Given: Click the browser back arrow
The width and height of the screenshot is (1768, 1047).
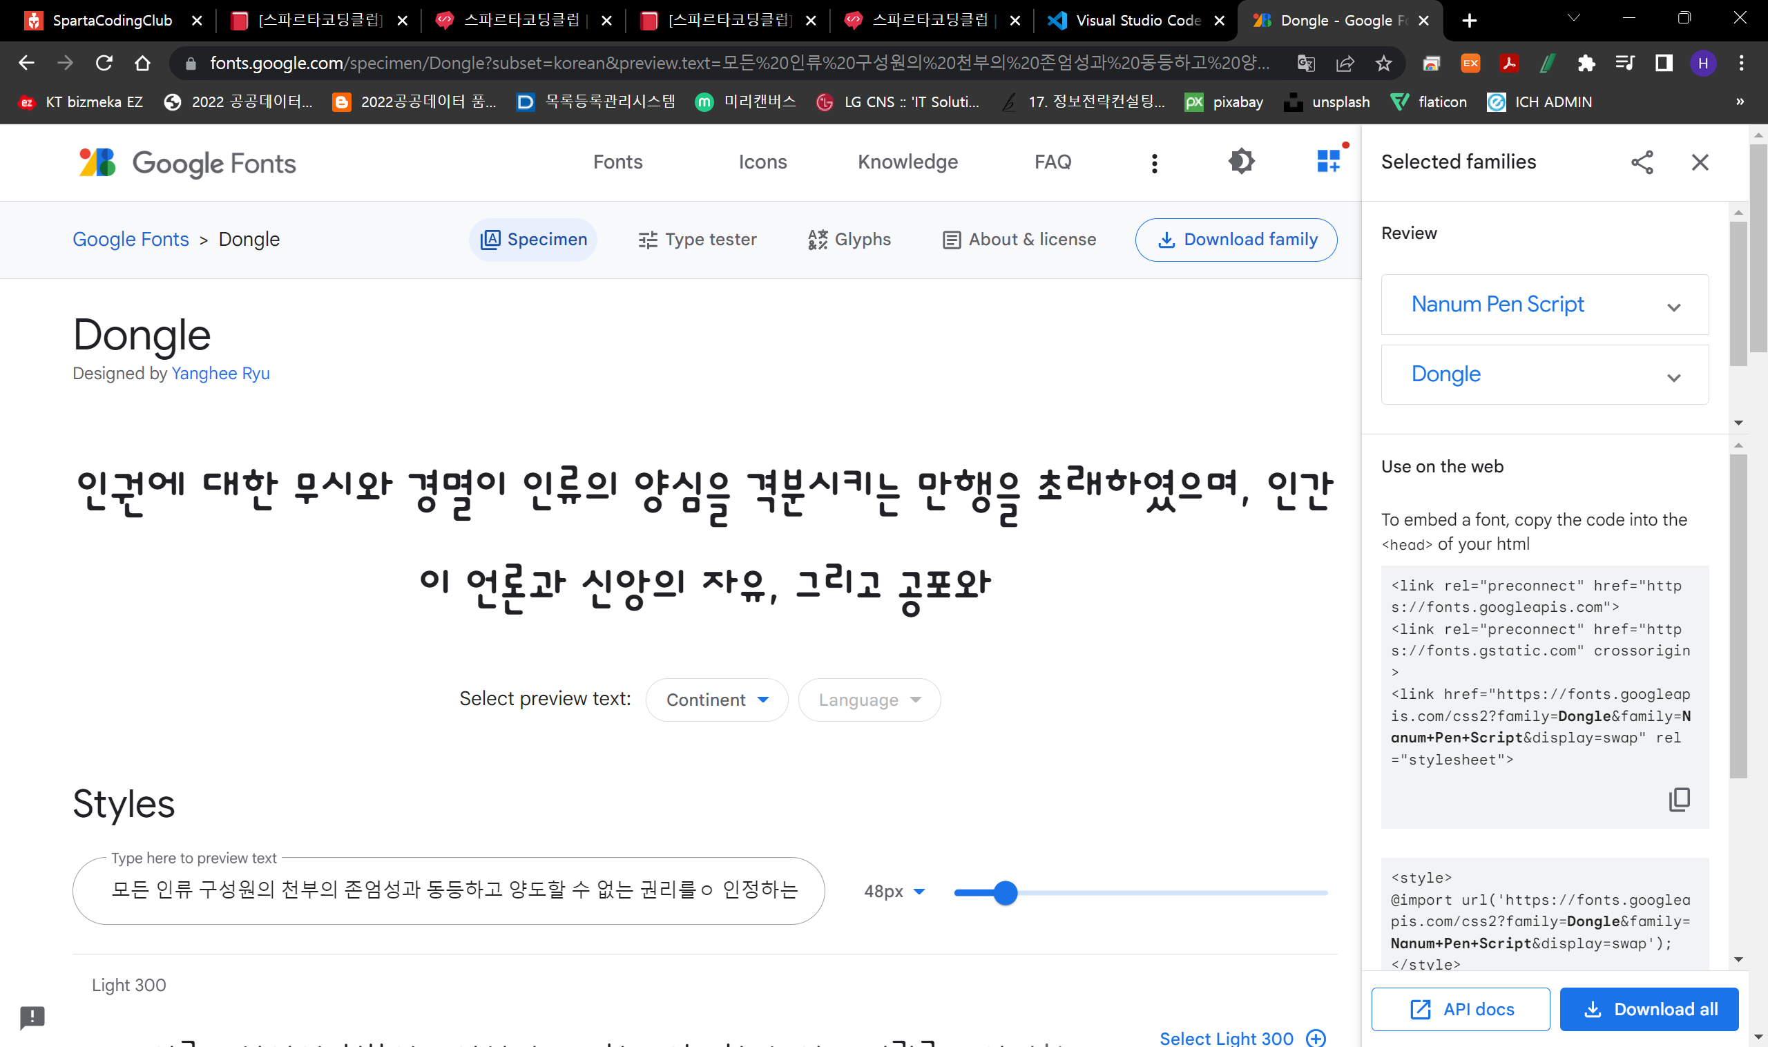Looking at the screenshot, I should [x=27, y=63].
